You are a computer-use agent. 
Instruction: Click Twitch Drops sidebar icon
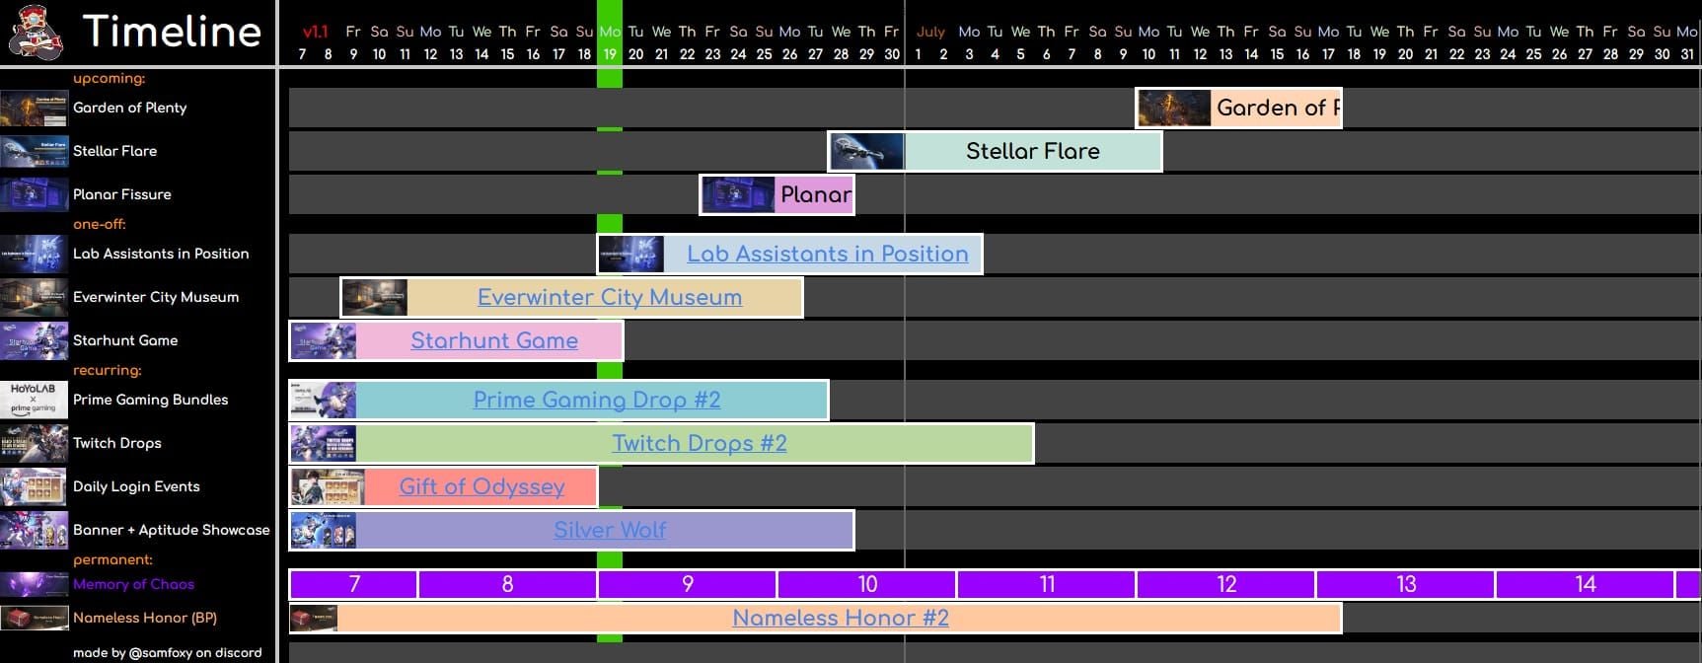35,443
